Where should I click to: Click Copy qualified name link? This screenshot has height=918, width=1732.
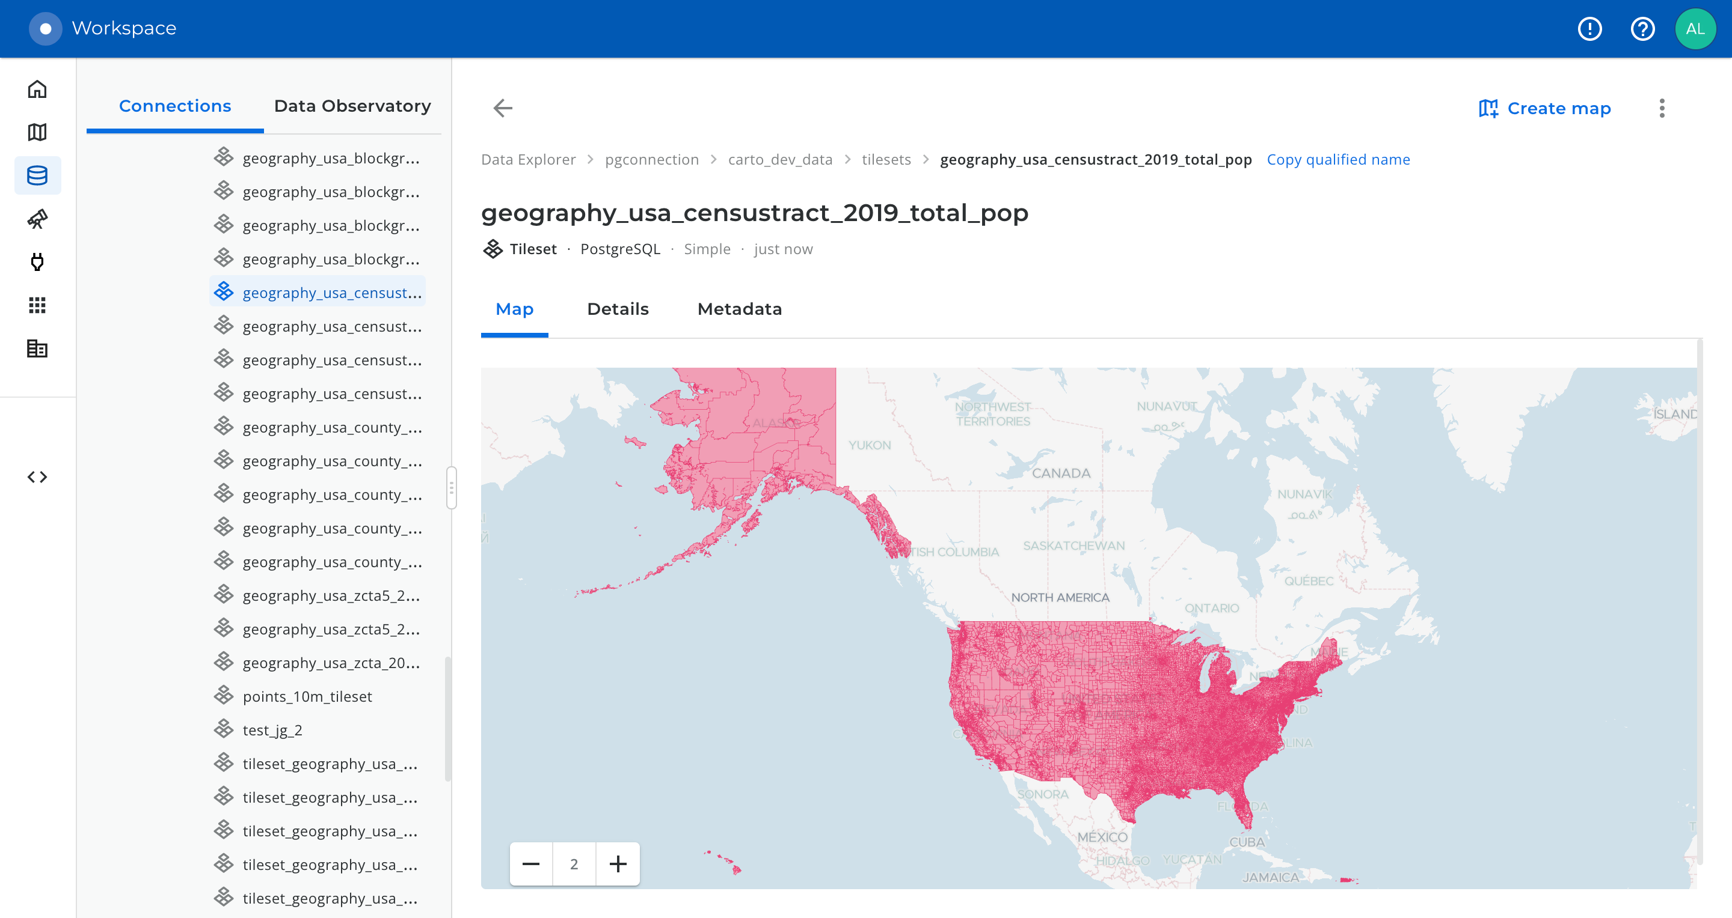tap(1338, 160)
